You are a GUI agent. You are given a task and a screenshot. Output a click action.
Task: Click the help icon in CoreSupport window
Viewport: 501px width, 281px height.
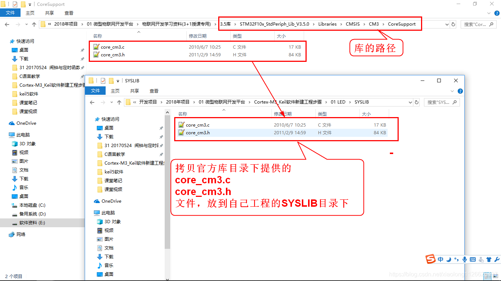[x=497, y=13]
